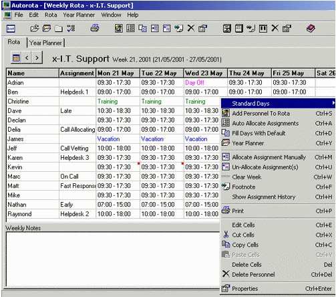
Task: Choose Delete Personnel in context menu
Action: pyautogui.click(x=277, y=274)
